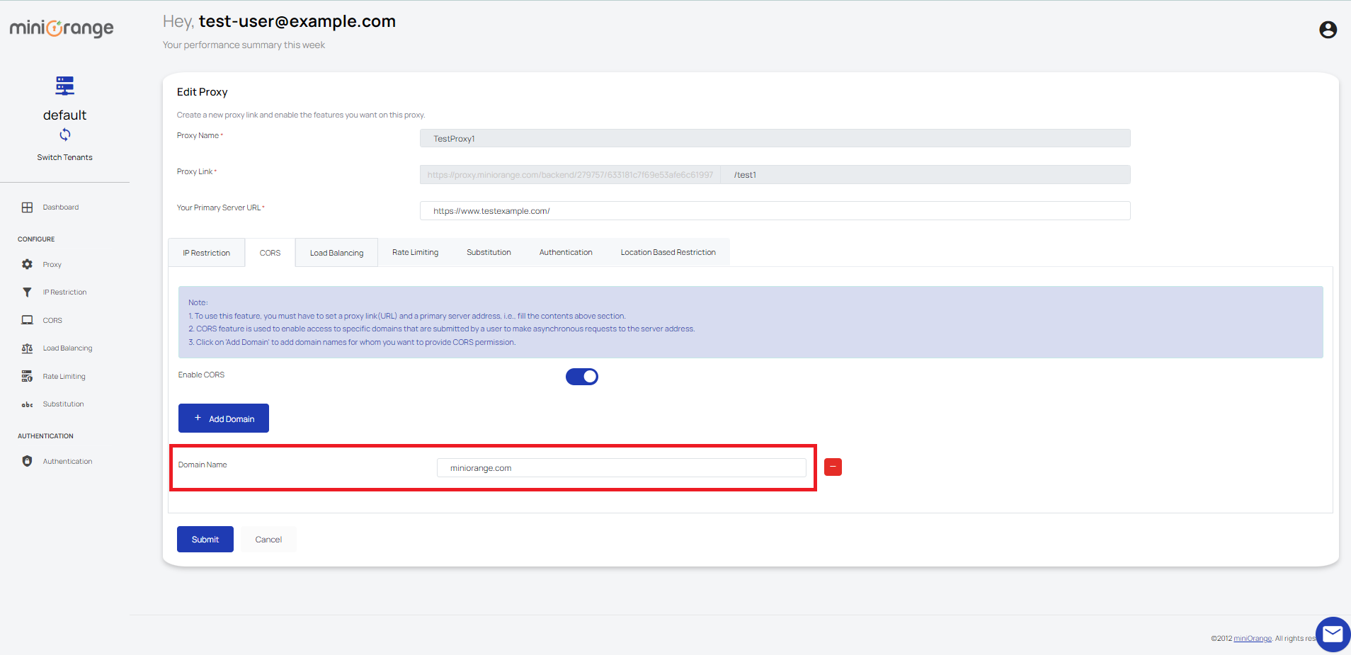Click the Proxy gear icon in sidebar
The width and height of the screenshot is (1351, 655).
coord(27,264)
